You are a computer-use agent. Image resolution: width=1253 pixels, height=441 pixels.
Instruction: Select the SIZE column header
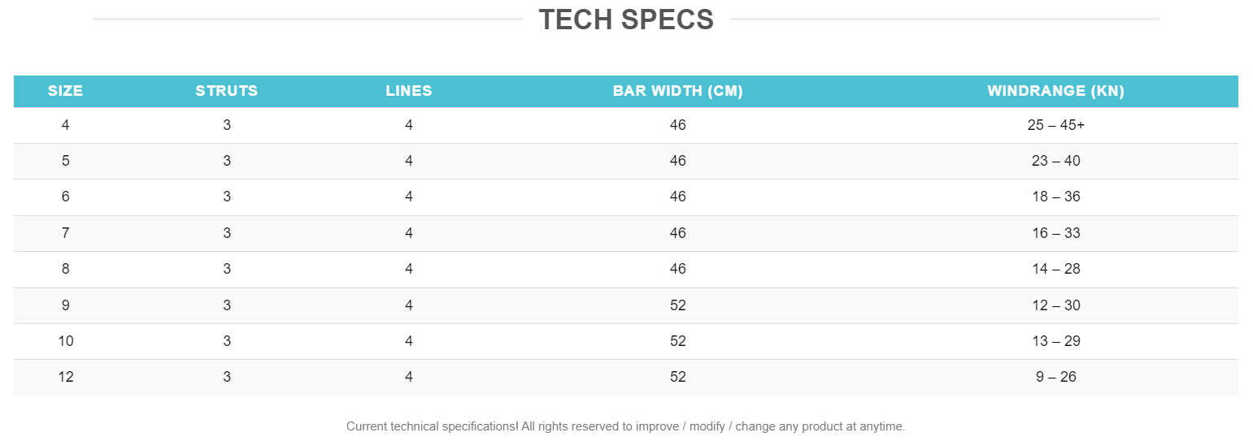click(66, 91)
